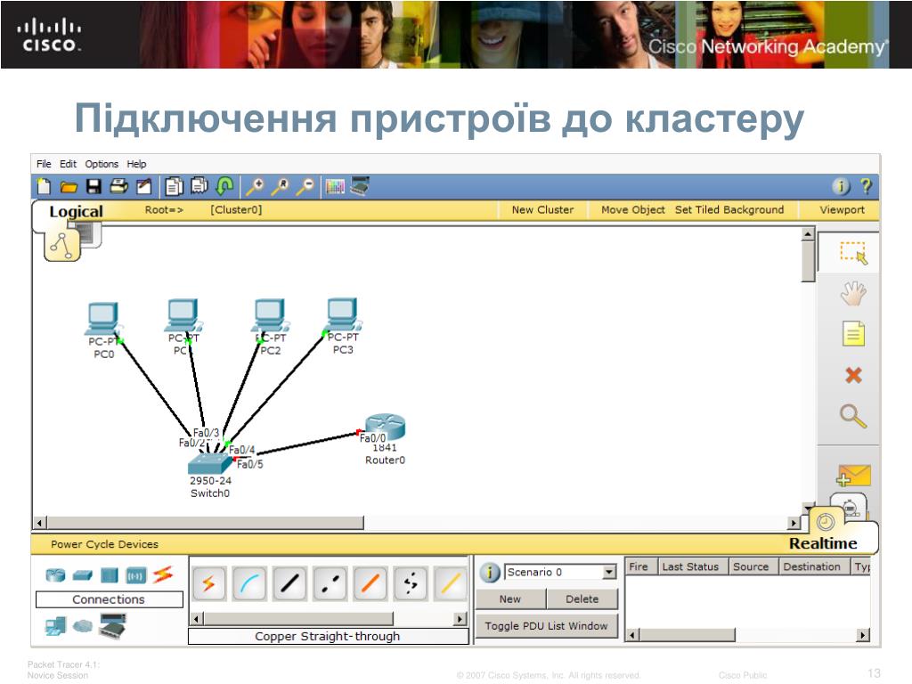Screen dimensions: 912x684
Task: Click the cable list right scroll arrow
Action: click(460, 619)
